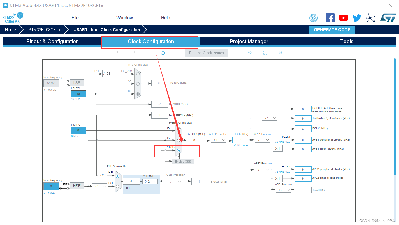Click the redo arrow icon
Viewport: 399px width, 225px height.
(x=134, y=53)
